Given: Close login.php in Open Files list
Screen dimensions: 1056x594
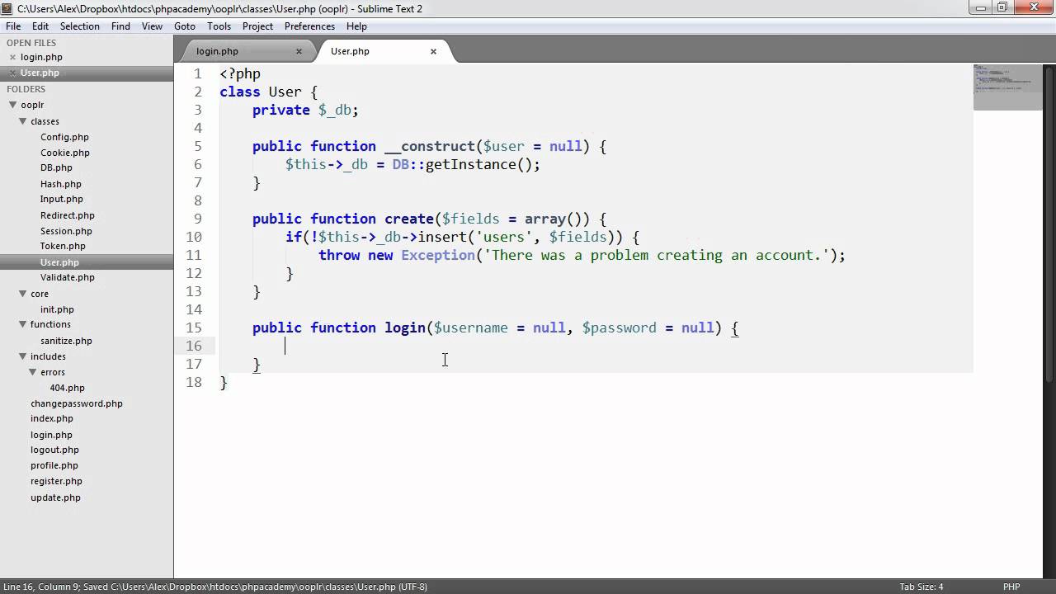Looking at the screenshot, I should [x=12, y=58].
